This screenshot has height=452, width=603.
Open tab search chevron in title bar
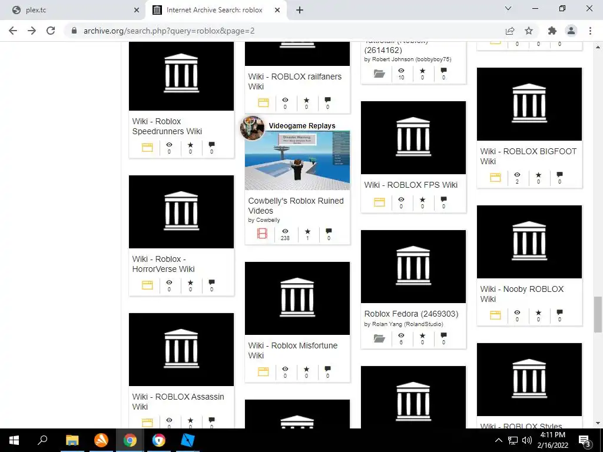point(508,8)
